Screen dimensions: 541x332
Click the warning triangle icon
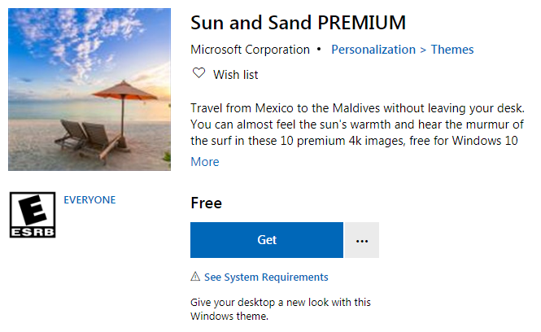coord(195,277)
